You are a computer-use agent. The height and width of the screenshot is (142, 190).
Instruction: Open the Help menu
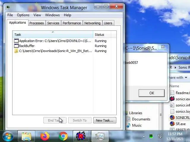pyautogui.click(x=67, y=15)
